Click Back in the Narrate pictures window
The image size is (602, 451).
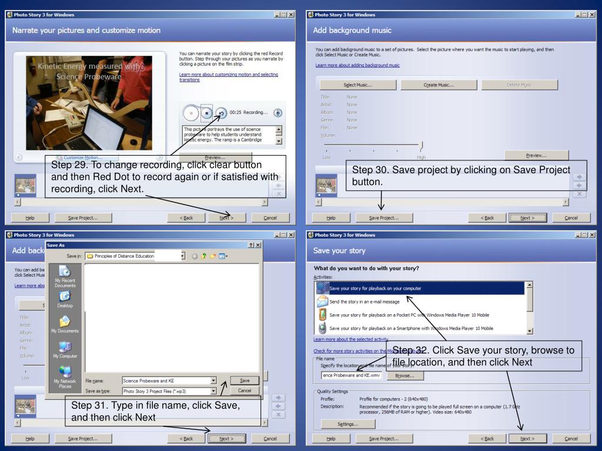pos(186,218)
